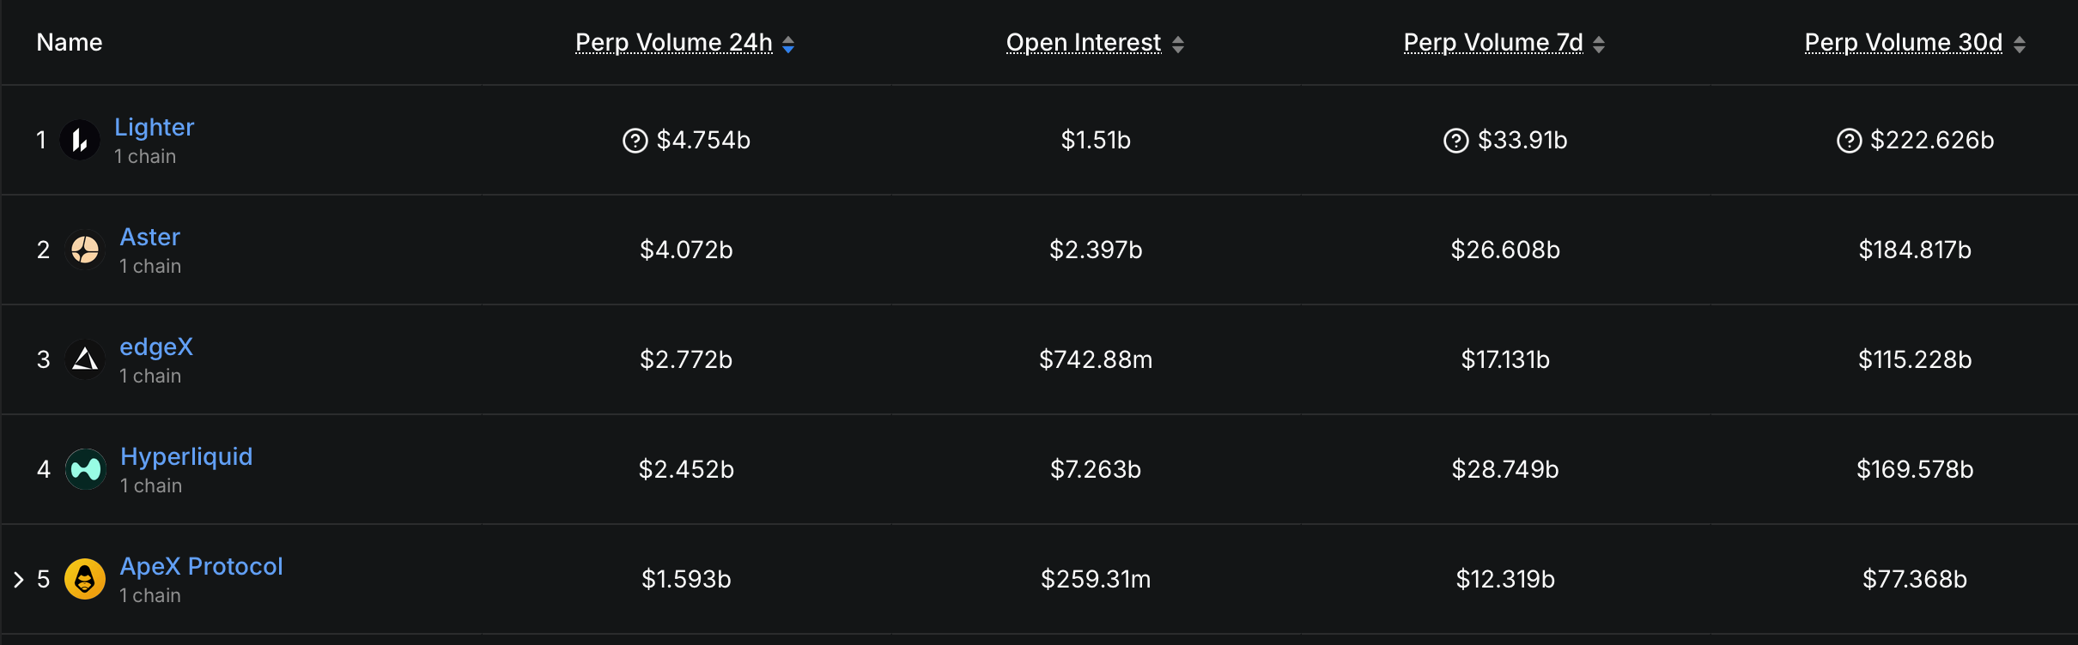Open the Lighter protocol link
The image size is (2078, 645).
(x=155, y=127)
